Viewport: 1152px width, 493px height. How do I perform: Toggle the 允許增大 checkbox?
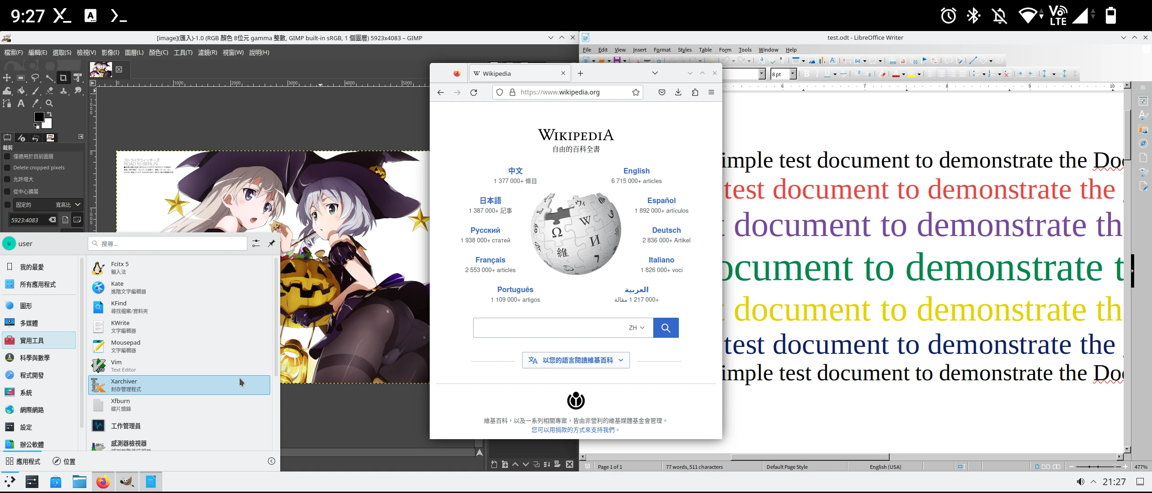coord(7,180)
